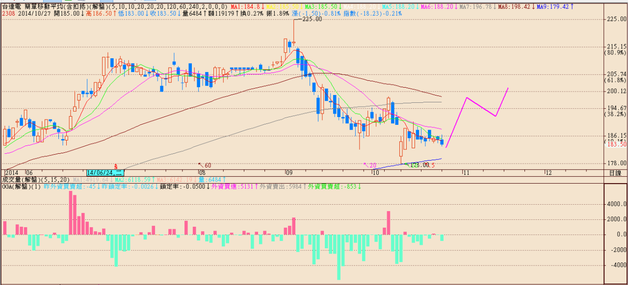628x285 pixels.
Task: Click the 外資買賣超:-853 green label
Action: click(334, 187)
